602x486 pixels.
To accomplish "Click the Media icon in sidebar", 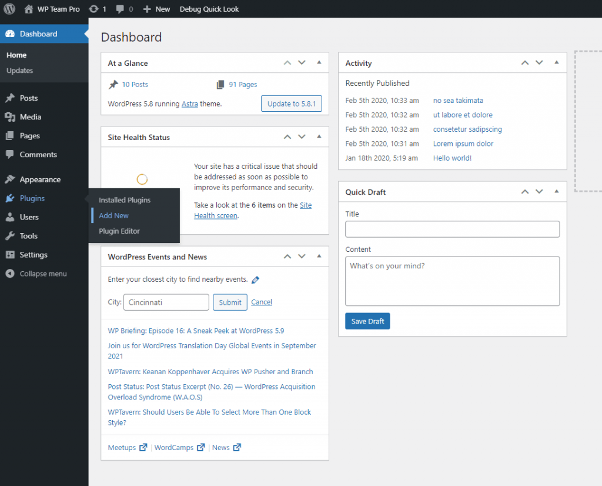I will 10,117.
